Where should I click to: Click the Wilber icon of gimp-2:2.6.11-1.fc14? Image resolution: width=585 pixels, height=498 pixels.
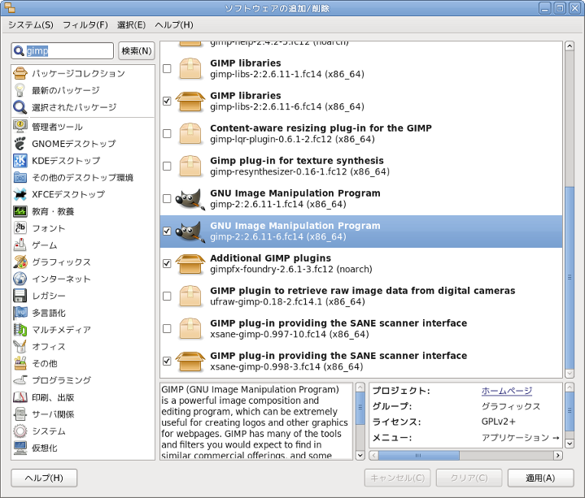190,198
